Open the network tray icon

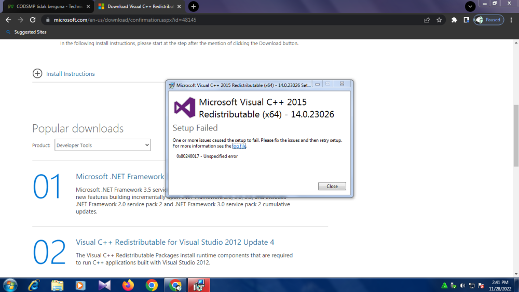coord(472,285)
